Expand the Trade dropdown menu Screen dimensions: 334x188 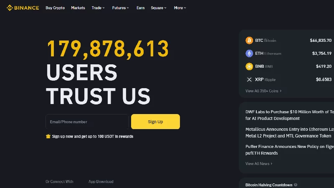98,8
